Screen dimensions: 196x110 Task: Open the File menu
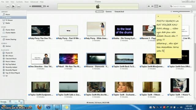pyautogui.click(x=2, y=2)
